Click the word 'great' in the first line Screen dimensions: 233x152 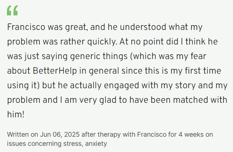click(76, 27)
